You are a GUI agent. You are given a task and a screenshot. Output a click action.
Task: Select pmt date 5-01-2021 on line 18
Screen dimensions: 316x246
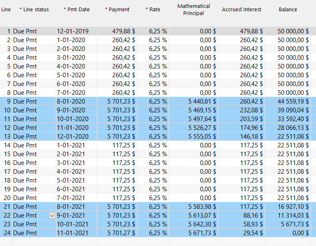click(76, 180)
